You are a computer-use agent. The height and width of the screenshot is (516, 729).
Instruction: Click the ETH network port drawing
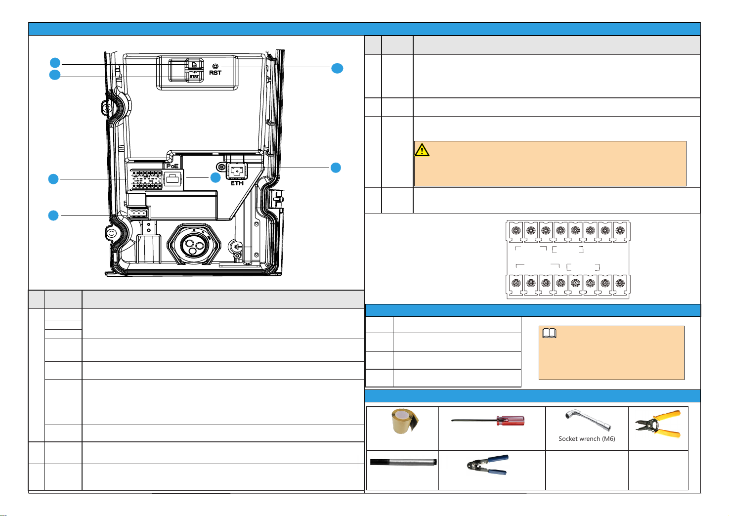236,172
